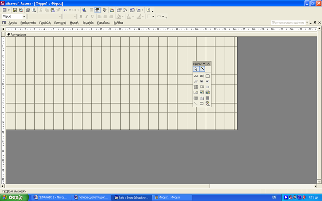322x201 pixels.
Task: Open the Μορφή menu
Action: click(74, 23)
